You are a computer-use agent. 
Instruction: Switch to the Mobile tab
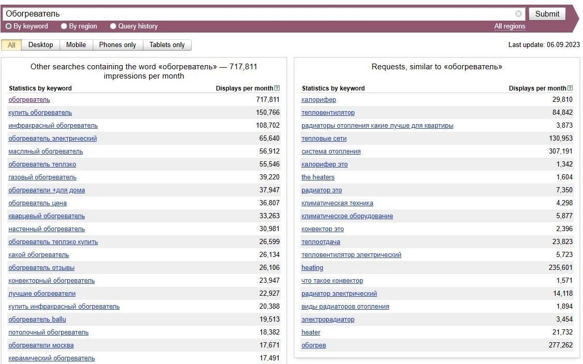click(x=76, y=45)
